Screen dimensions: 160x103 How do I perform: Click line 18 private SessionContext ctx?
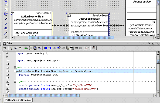pyautogui.click(x=39, y=75)
